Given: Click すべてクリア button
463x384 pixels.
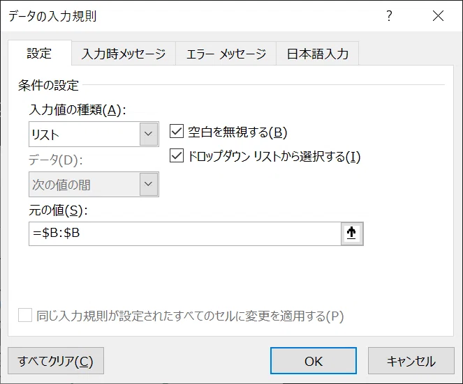Looking at the screenshot, I should click(x=56, y=361).
